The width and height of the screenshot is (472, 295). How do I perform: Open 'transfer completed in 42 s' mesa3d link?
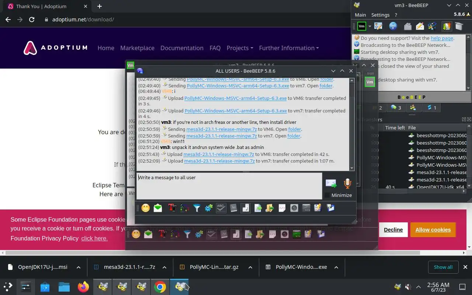pos(219,154)
